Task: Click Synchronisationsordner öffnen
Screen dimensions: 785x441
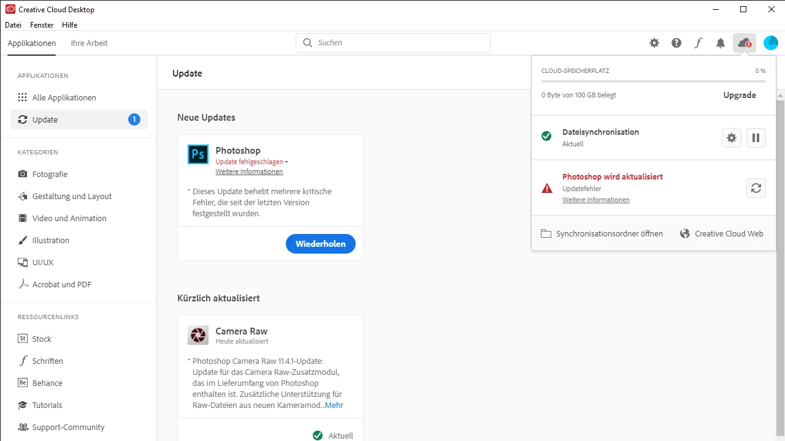Action: 602,233
